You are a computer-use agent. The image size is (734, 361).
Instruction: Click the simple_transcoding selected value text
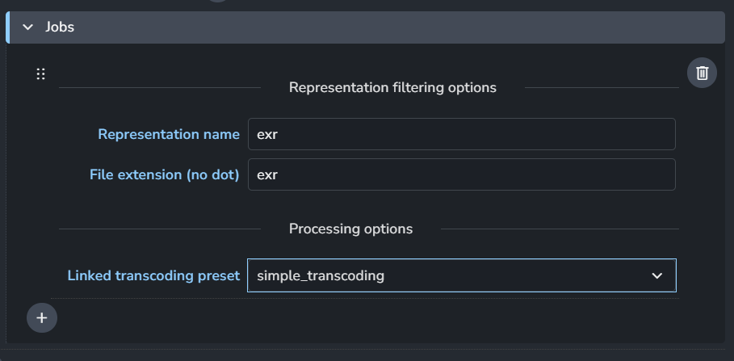(321, 275)
